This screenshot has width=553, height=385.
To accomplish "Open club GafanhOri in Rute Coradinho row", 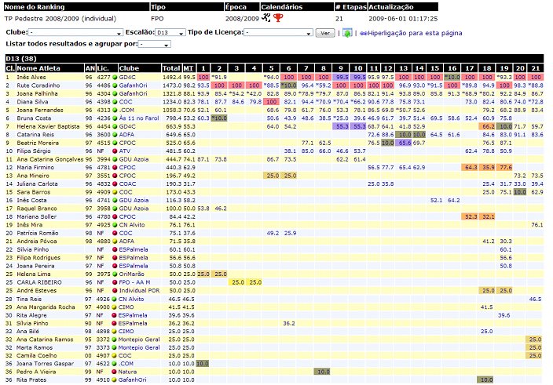I will click(133, 85).
